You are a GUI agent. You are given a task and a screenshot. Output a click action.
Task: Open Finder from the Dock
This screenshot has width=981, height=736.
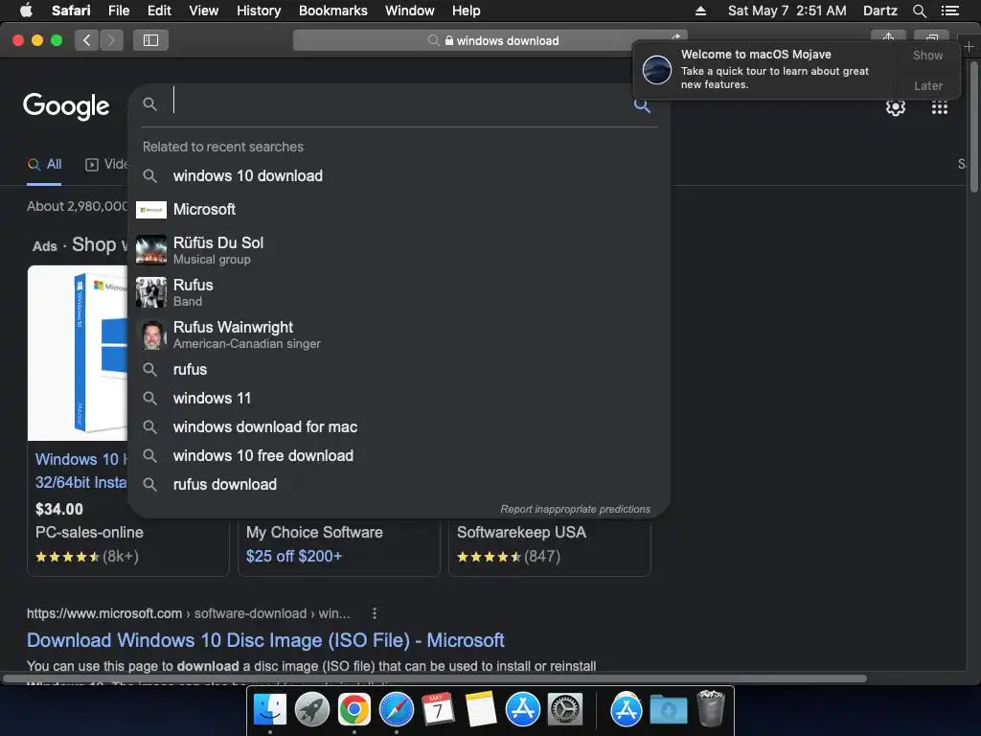(x=269, y=710)
